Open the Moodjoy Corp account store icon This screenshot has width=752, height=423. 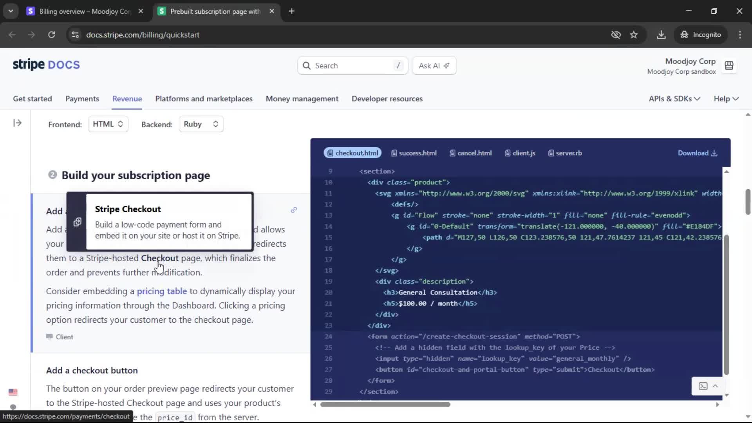729,66
